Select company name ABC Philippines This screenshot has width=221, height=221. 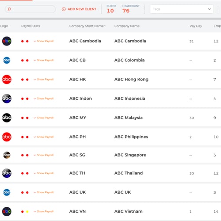pos(131,137)
